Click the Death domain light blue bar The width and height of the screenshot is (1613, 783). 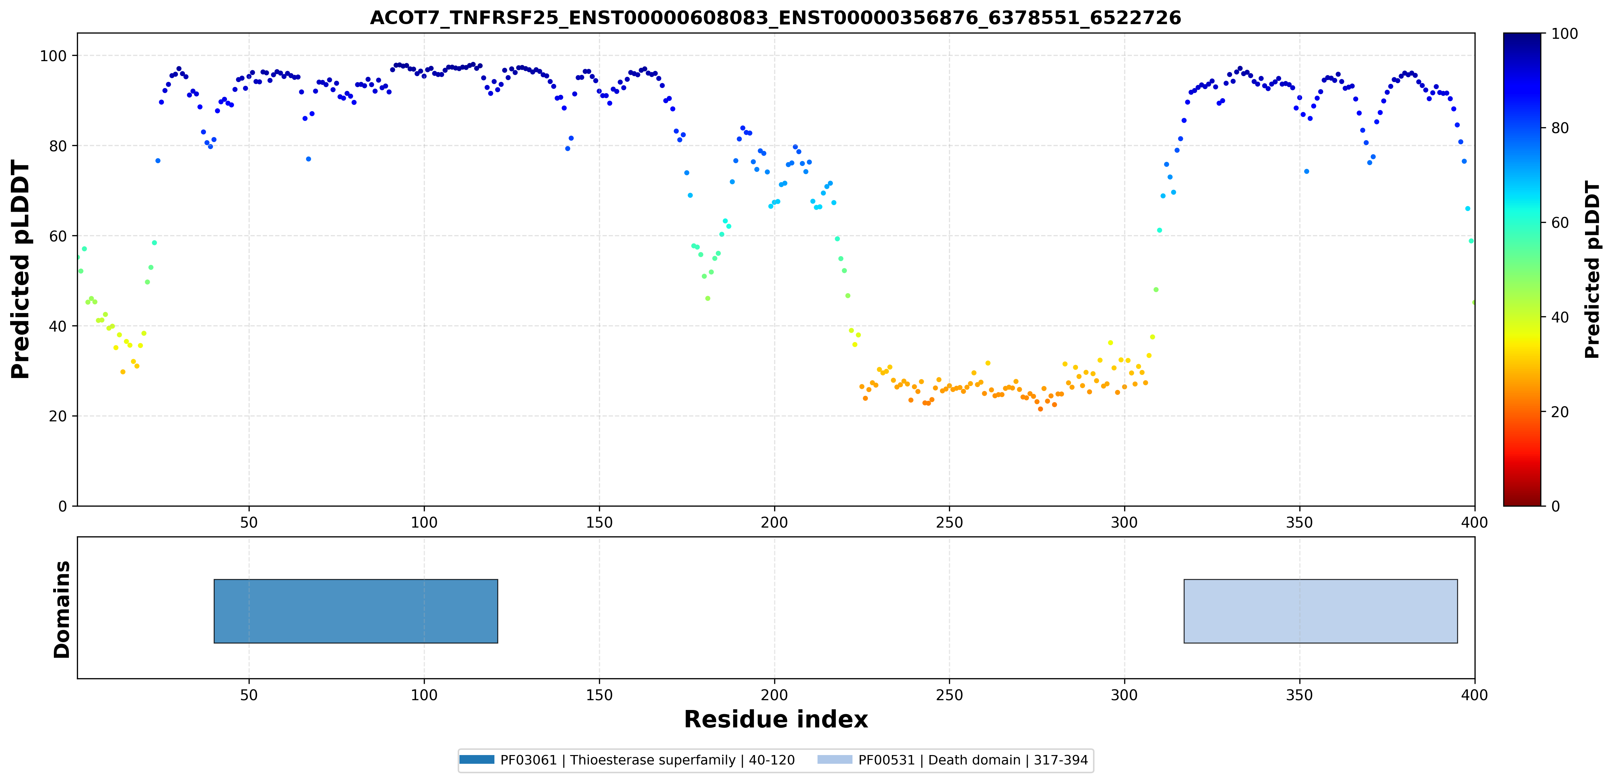(1321, 611)
